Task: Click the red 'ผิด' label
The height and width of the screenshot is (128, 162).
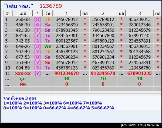Action: [23, 84]
